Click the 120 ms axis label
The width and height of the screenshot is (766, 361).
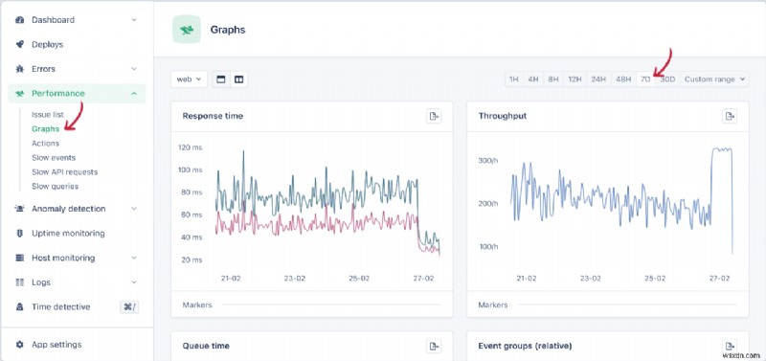(190, 147)
